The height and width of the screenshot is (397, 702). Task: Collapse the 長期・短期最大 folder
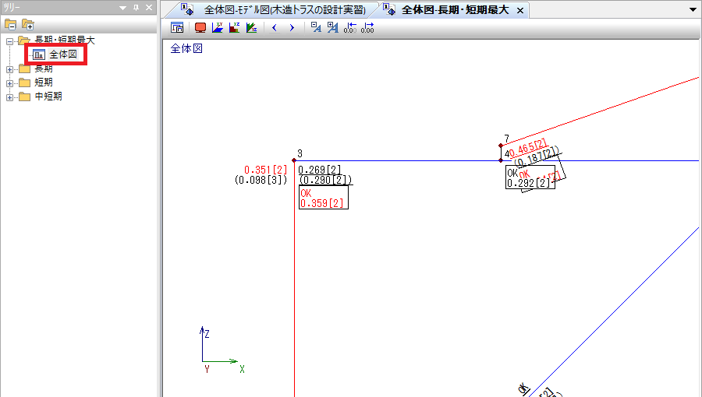pyautogui.click(x=9, y=41)
